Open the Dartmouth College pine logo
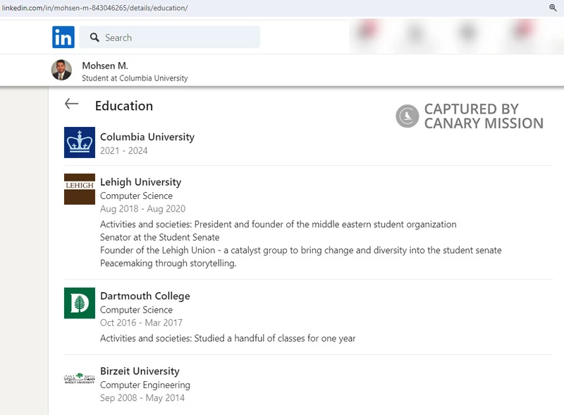The height and width of the screenshot is (415, 564). point(80,303)
